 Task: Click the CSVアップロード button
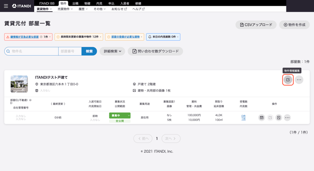coord(256,25)
